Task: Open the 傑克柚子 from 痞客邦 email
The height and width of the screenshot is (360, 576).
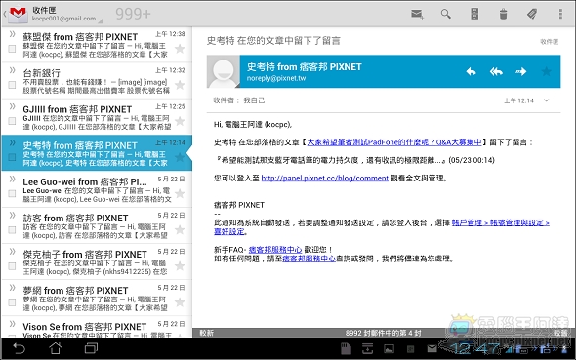Action: pos(97,261)
